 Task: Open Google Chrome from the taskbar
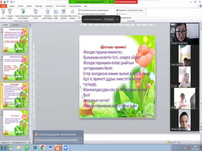(x=43, y=147)
